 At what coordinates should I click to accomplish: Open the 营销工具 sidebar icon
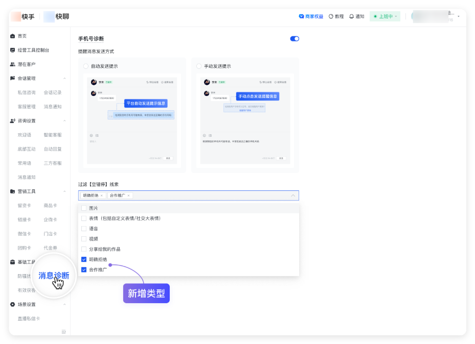12,191
